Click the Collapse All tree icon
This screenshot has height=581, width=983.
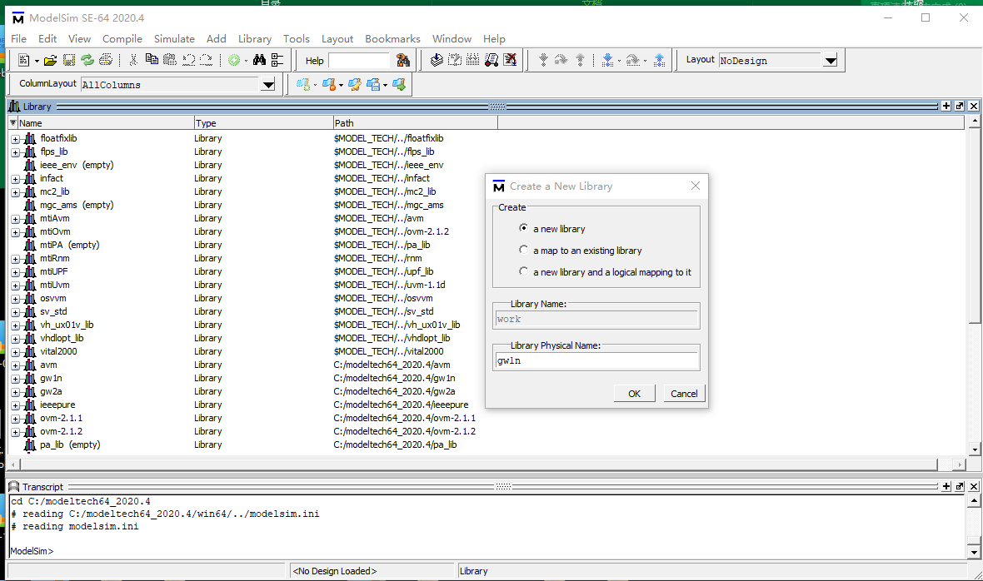point(277,60)
